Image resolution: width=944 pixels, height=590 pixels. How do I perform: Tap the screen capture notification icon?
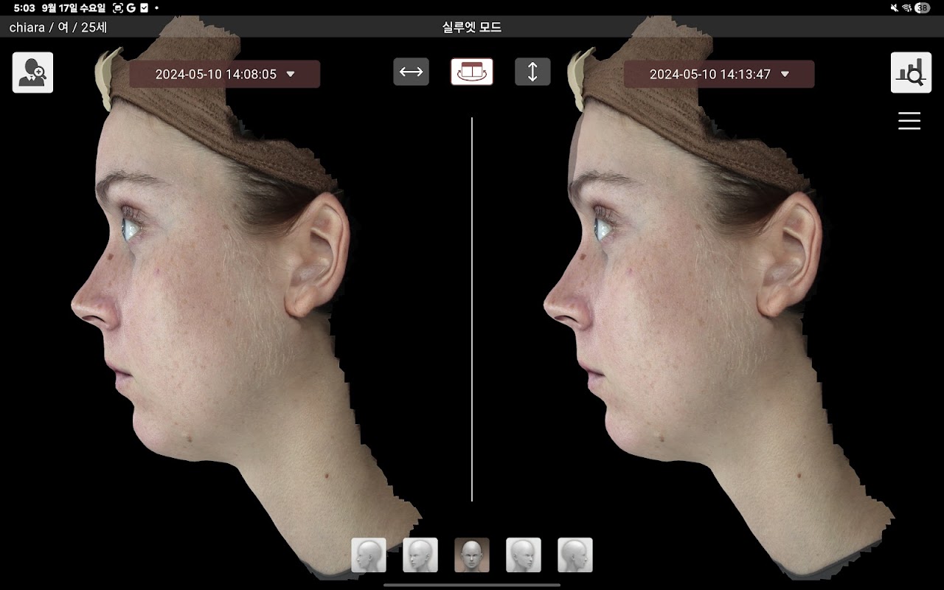coord(118,7)
